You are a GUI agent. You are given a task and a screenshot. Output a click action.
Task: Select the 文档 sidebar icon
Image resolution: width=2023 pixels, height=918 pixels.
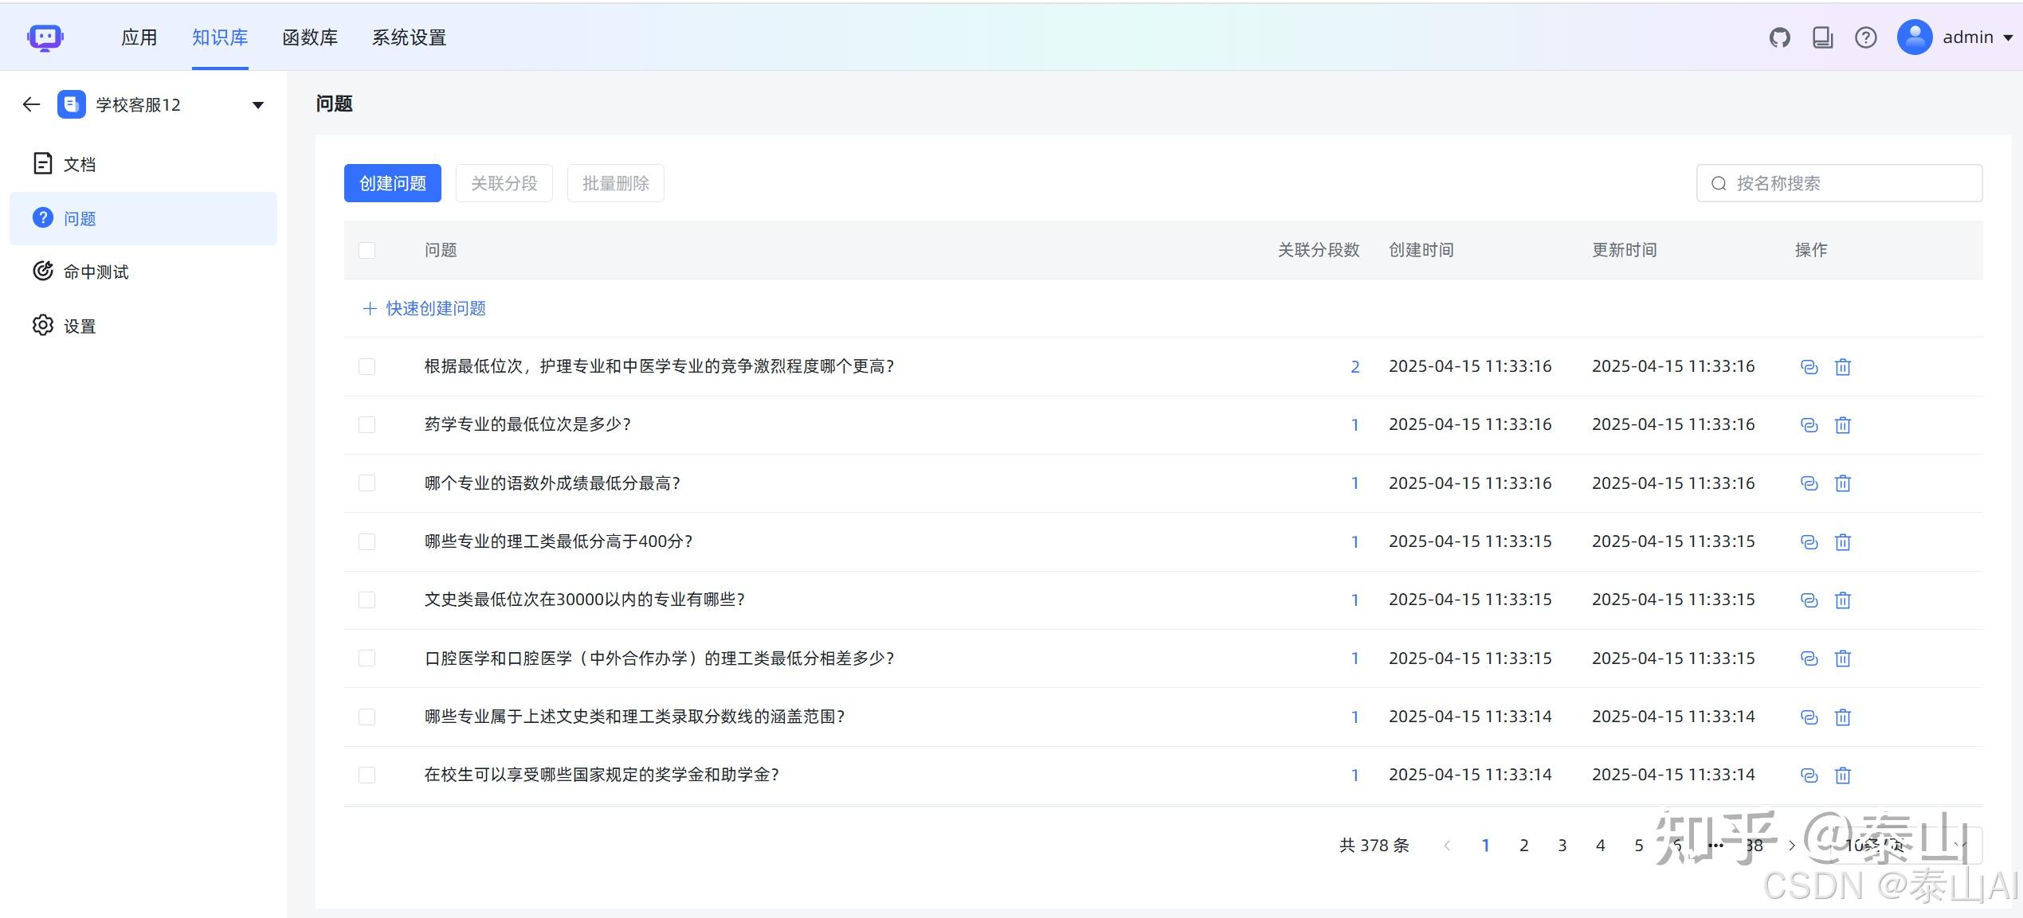[42, 163]
